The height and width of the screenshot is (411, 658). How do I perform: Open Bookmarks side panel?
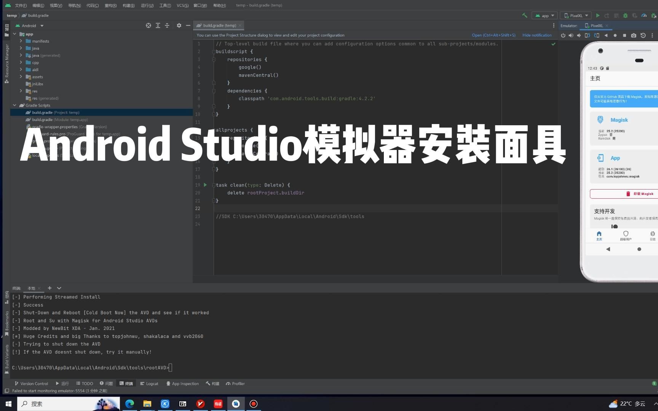(6, 323)
